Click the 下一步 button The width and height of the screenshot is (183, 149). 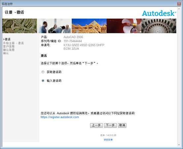pyautogui.click(x=110, y=125)
